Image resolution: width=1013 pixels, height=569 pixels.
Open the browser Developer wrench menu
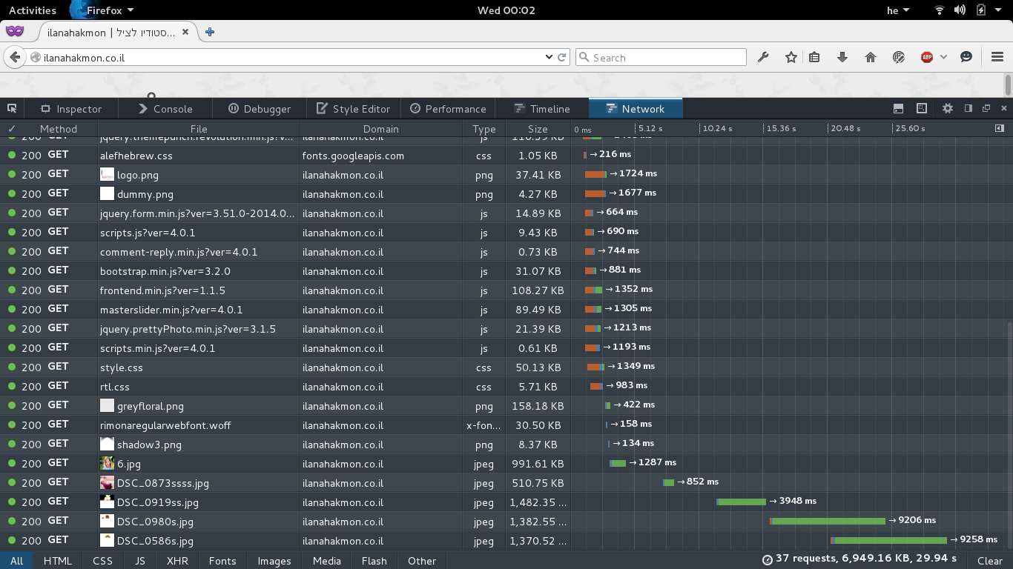[x=764, y=57]
